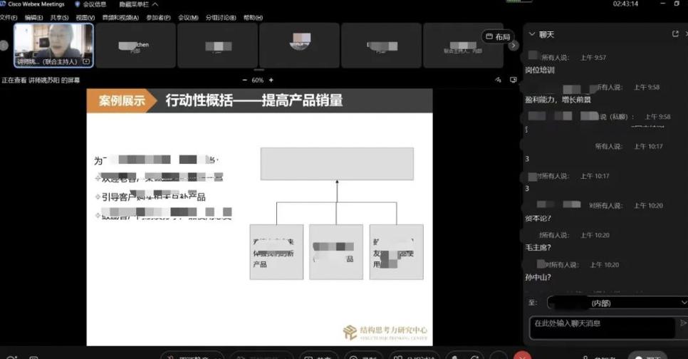Pop out the chat panel
This screenshot has height=359, width=688.
[x=675, y=34]
